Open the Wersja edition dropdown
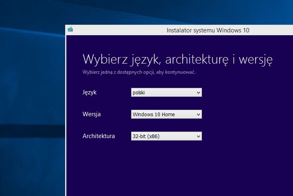 pos(166,114)
